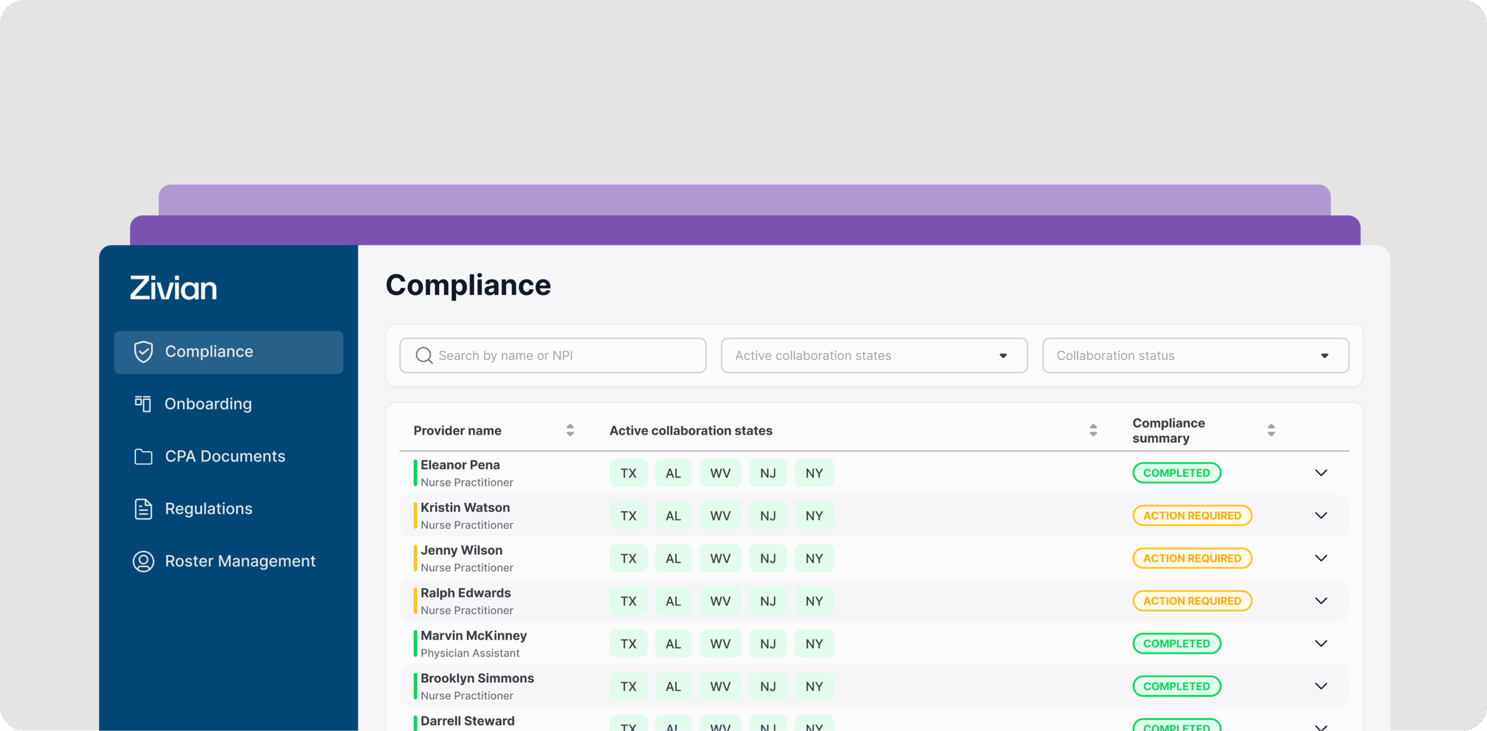Image resolution: width=1487 pixels, height=731 pixels.
Task: Click the search magnifier icon
Action: (x=423, y=355)
